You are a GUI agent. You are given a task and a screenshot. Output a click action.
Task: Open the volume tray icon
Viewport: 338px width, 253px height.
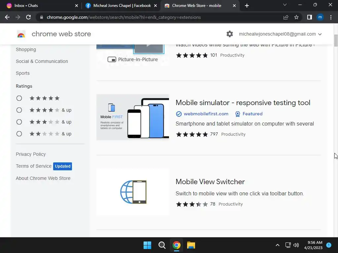[x=296, y=245]
